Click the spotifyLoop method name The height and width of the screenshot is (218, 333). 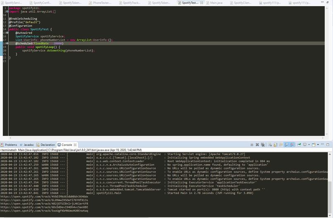[45, 47]
